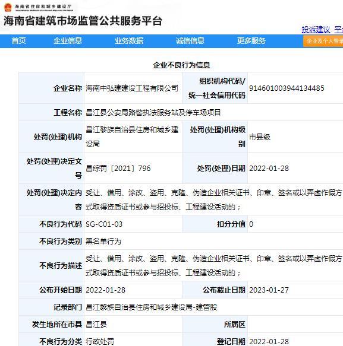The width and height of the screenshot is (343, 346).
Task: Click the orange 企业及个人登录 button
Action: [323, 41]
